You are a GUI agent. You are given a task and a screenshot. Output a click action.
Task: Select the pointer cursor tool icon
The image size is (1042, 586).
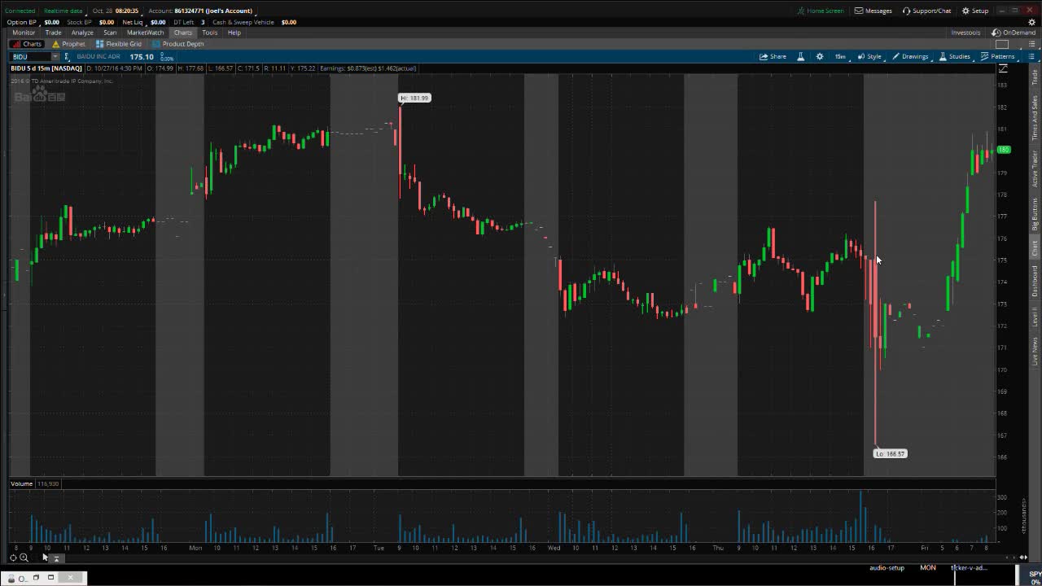[45, 558]
